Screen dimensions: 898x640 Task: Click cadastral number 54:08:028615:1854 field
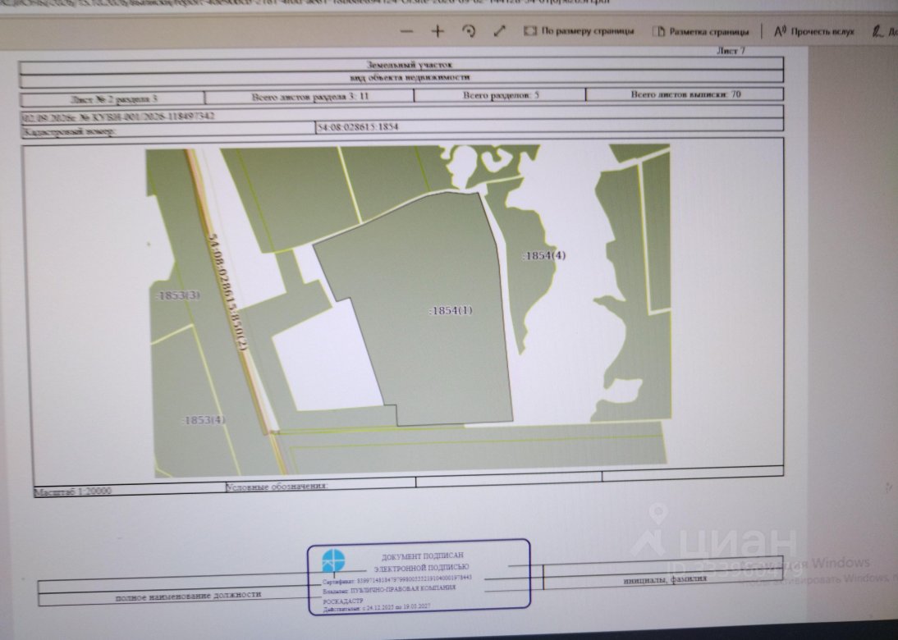[550, 127]
